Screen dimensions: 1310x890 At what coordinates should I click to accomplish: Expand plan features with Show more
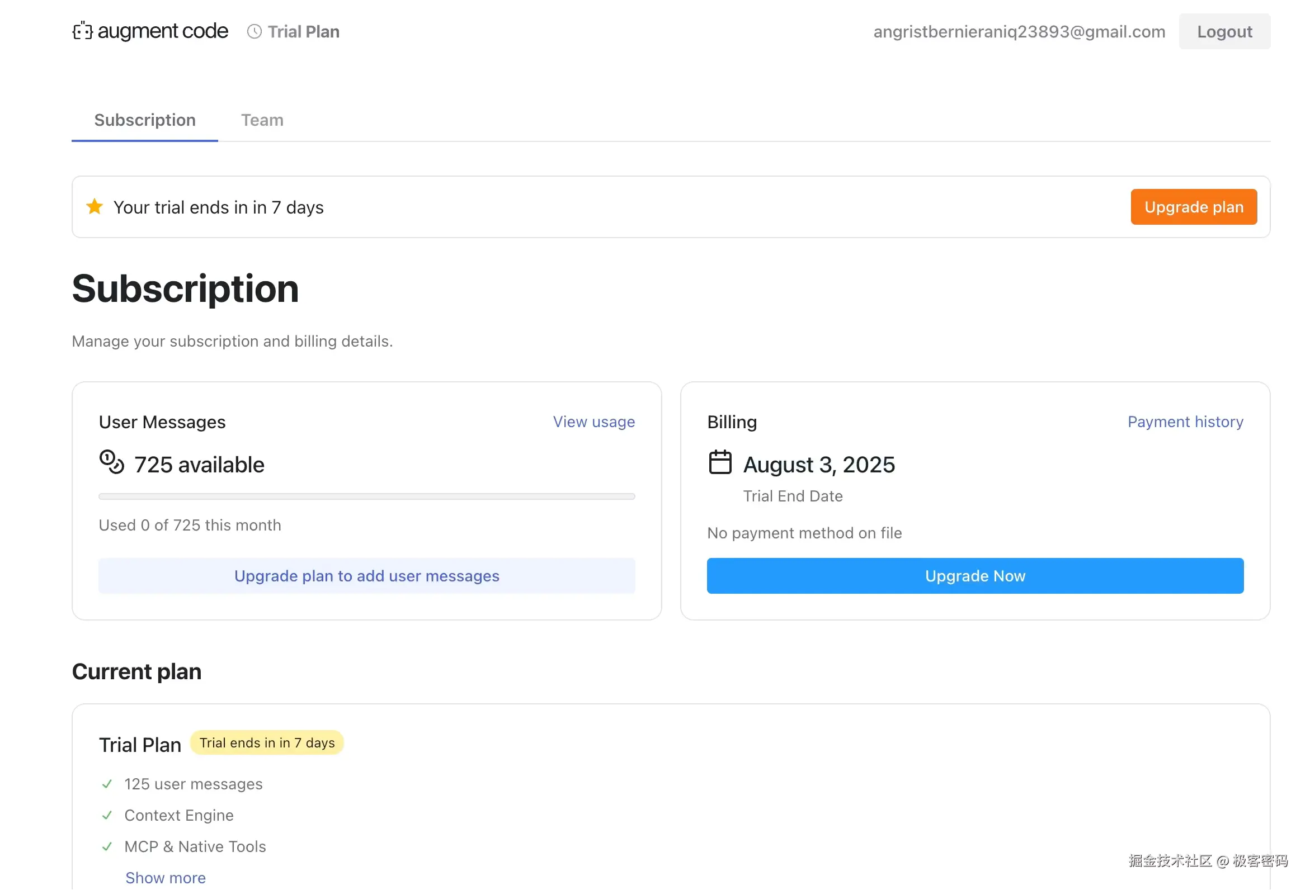pyautogui.click(x=165, y=878)
